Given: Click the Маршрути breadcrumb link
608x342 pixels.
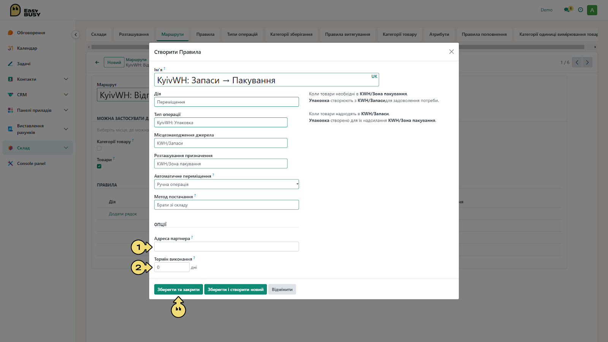Looking at the screenshot, I should tap(136, 60).
